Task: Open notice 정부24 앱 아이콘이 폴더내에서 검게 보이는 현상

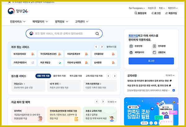Action: (x=148, y=81)
